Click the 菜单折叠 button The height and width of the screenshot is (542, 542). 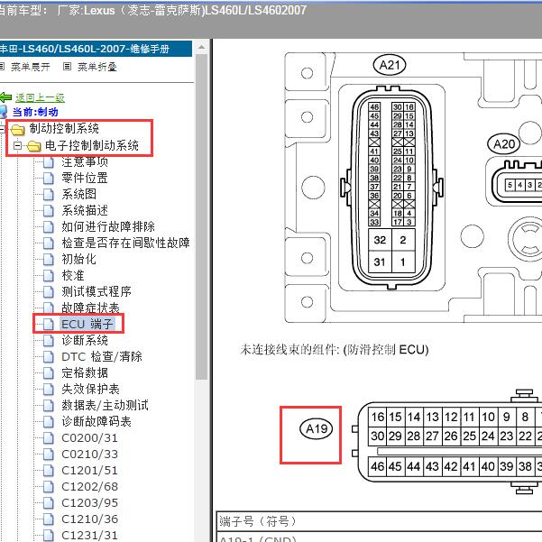(97, 67)
